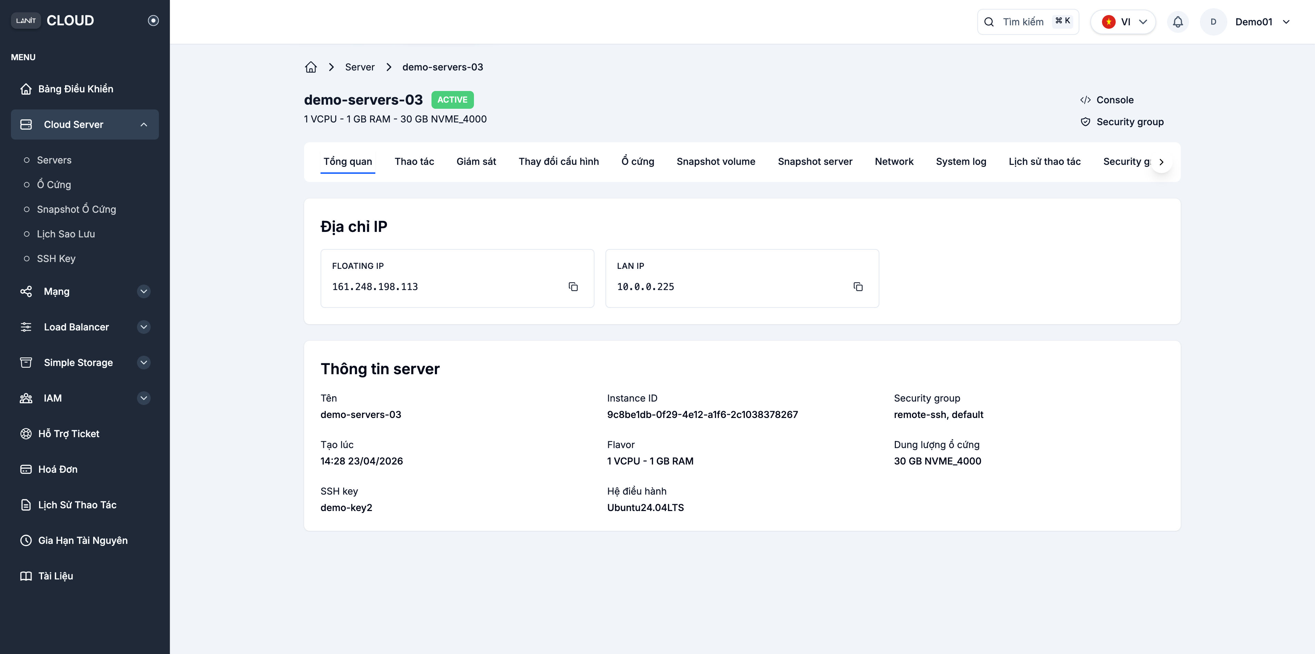The width and height of the screenshot is (1315, 654).
Task: Collapse the Cloud Server menu chevron
Action: [144, 125]
